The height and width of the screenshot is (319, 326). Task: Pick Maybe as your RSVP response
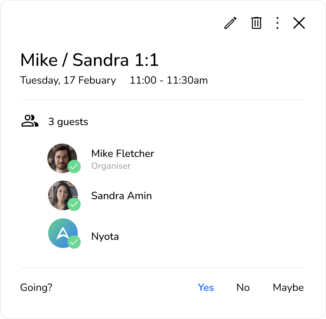[288, 288]
